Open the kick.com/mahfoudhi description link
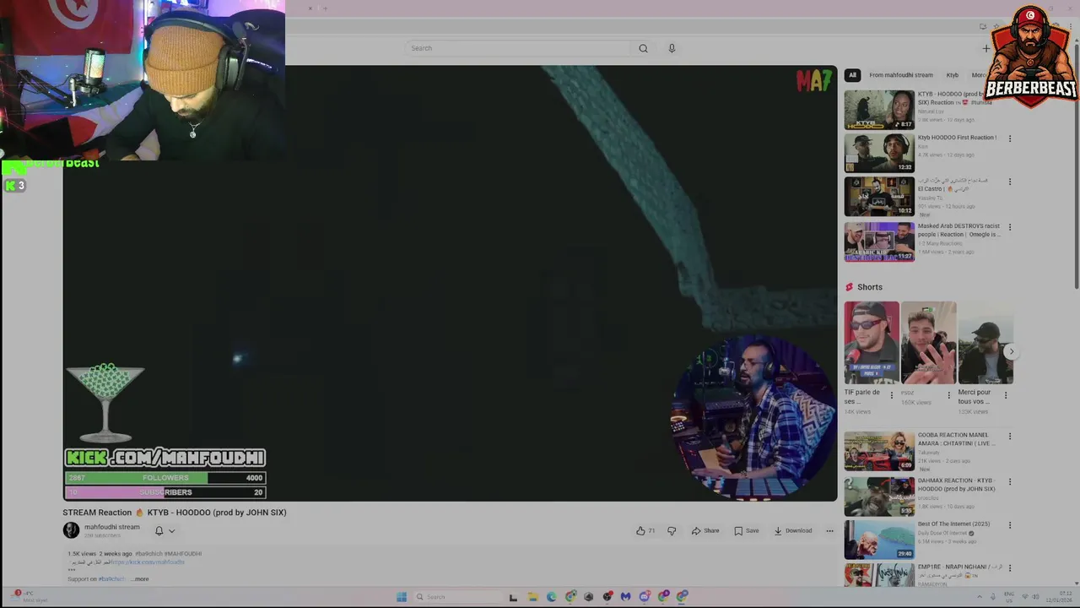The width and height of the screenshot is (1080, 608). coord(148,562)
